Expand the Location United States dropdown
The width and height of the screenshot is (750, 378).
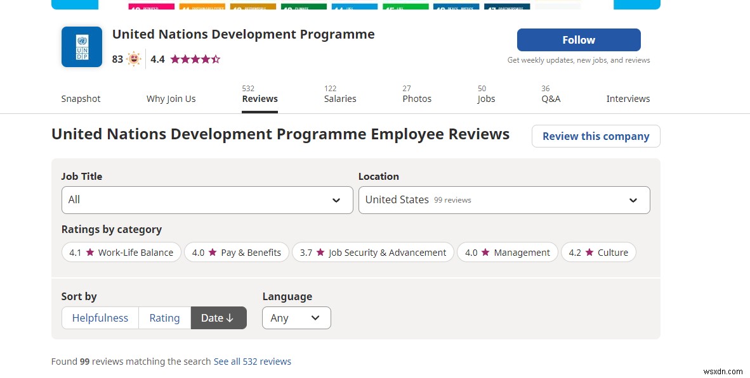(x=504, y=200)
